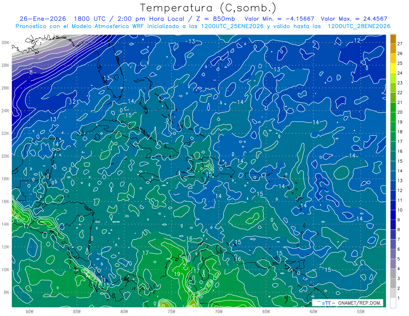Image resolution: width=409 pixels, height=316 pixels.
Task: Click the '8N' latitude axis label
Action: [x=6, y=292]
